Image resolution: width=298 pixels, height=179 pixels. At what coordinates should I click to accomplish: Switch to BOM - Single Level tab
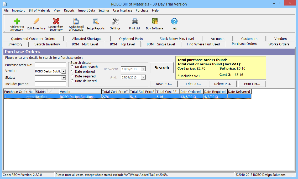[161, 44]
